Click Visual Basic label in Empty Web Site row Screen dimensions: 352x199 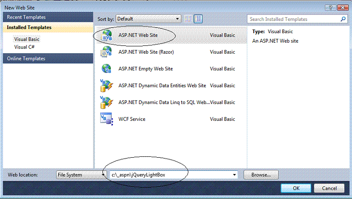point(223,69)
